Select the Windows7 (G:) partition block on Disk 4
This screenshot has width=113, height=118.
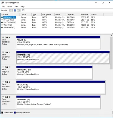[59, 102]
